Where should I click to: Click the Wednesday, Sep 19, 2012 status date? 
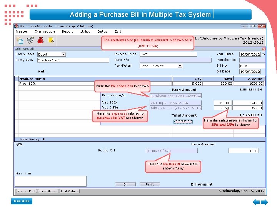point(242,191)
